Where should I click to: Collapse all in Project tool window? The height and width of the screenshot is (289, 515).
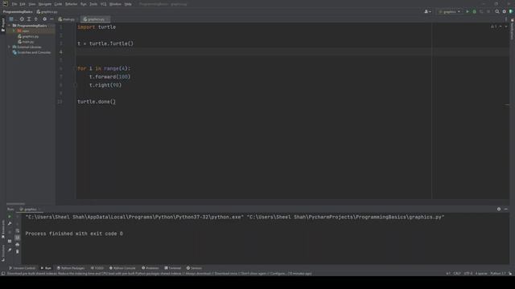(36, 19)
